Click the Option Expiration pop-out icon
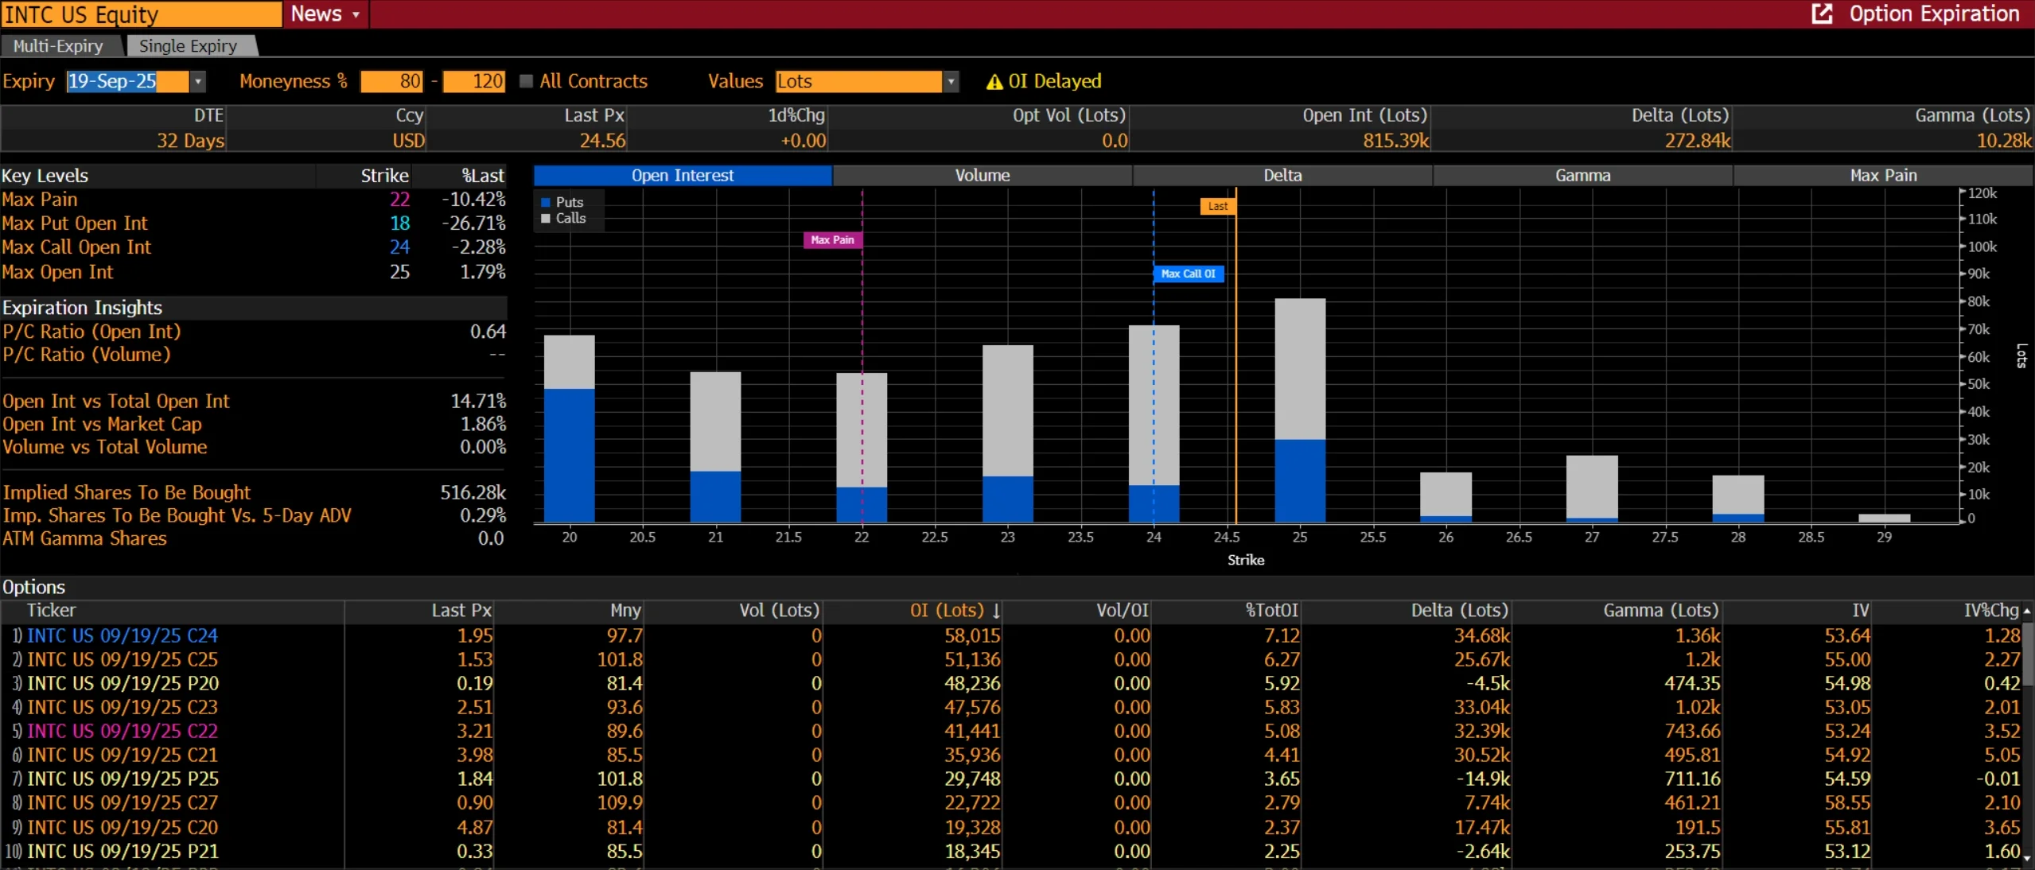The width and height of the screenshot is (2035, 870). point(1821,14)
